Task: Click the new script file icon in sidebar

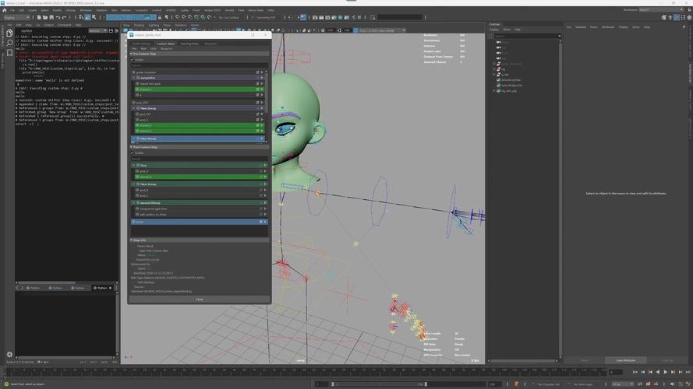Action: [9, 33]
